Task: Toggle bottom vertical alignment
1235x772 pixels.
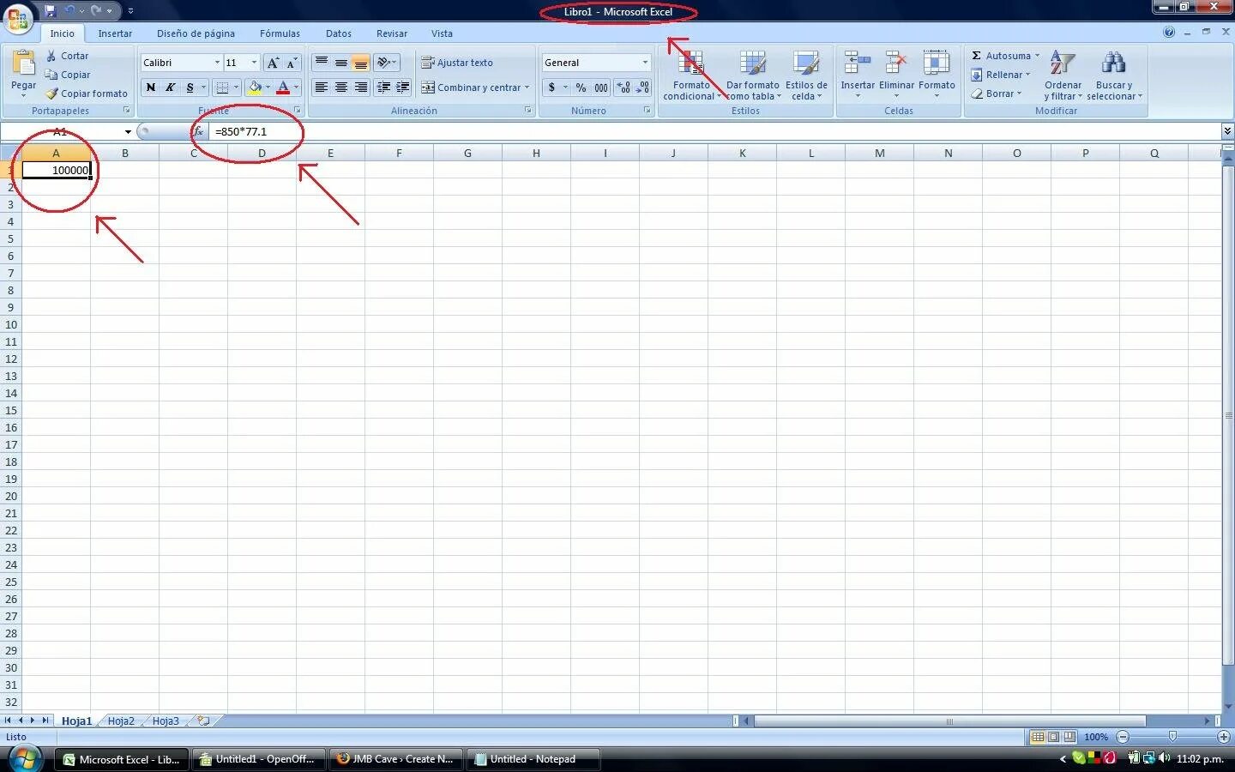Action: (360, 63)
